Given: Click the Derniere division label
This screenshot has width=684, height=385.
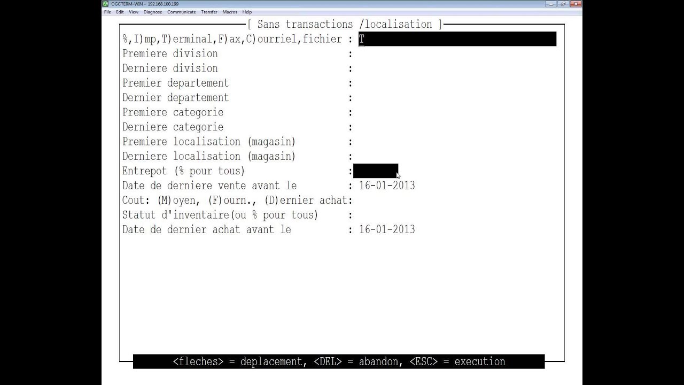Looking at the screenshot, I should pyautogui.click(x=170, y=68).
